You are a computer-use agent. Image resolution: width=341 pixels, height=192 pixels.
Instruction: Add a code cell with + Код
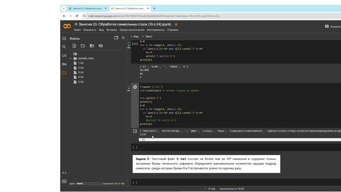134,36
